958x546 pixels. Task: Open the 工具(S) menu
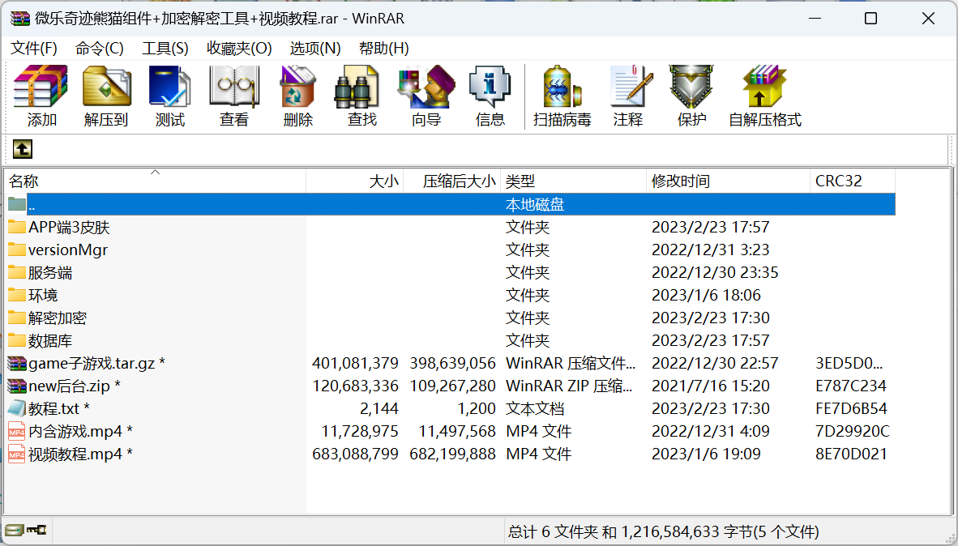click(165, 48)
